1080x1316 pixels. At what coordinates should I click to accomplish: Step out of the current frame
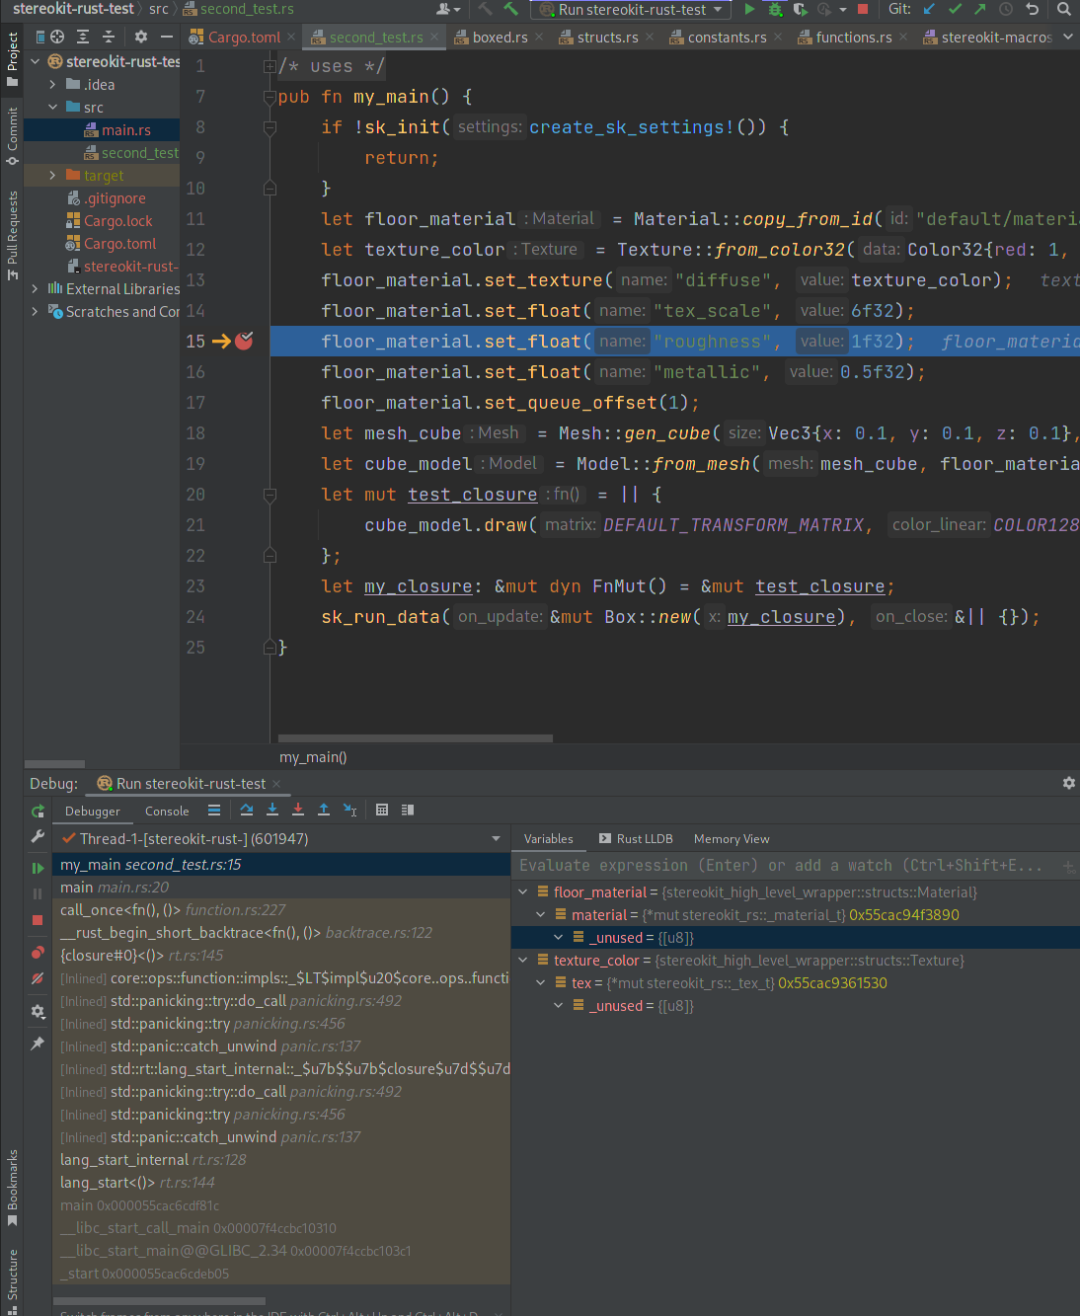(323, 810)
